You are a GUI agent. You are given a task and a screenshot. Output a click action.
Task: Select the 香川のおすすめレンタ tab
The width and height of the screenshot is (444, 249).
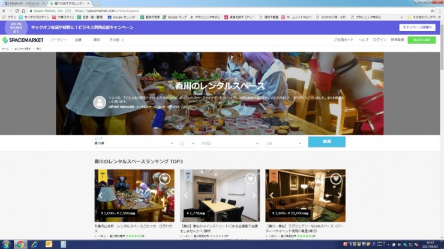[x=70, y=4]
